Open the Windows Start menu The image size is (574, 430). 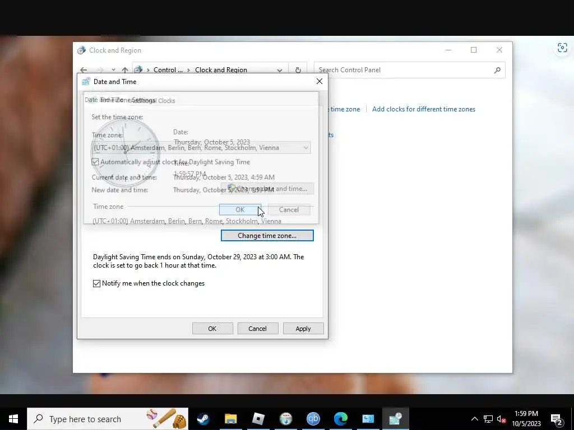[x=13, y=419]
